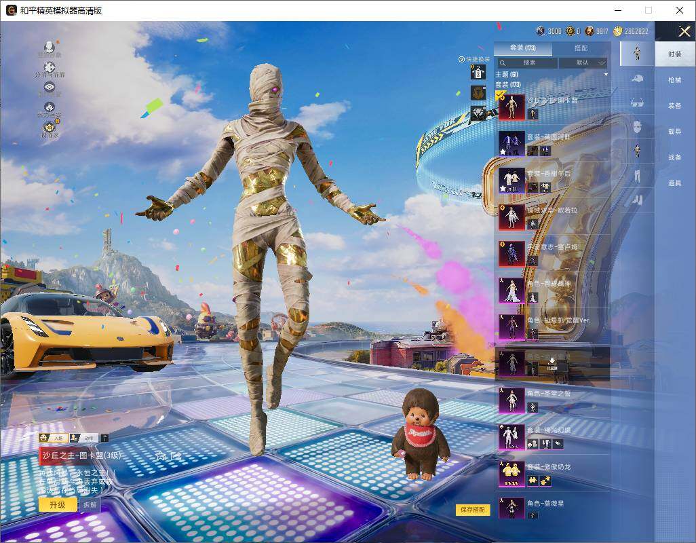This screenshot has width=696, height=543.
Task: Expand the 主题 (61) section arrow
Action: pyautogui.click(x=606, y=75)
